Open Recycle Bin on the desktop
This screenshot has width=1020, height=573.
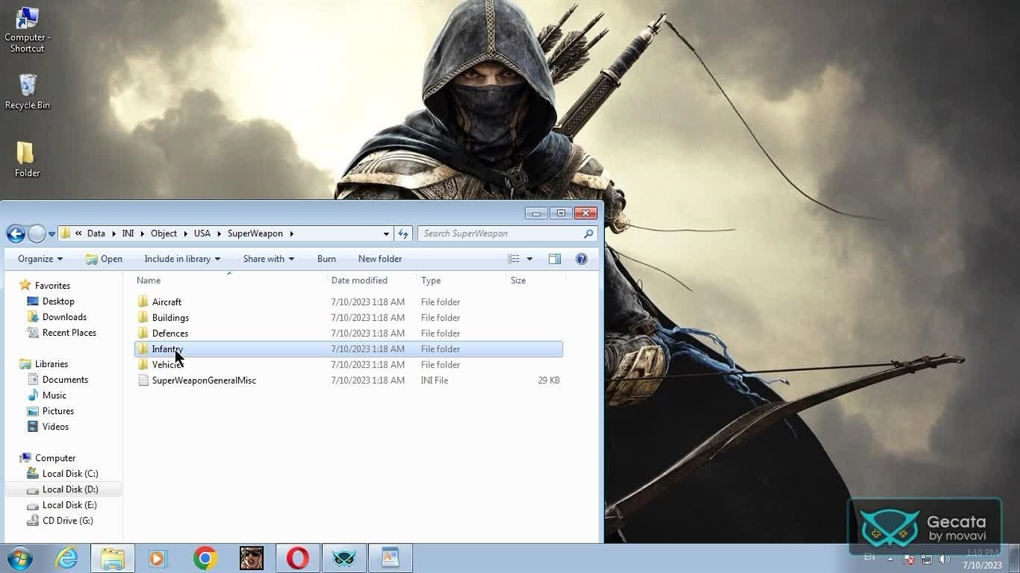27,92
